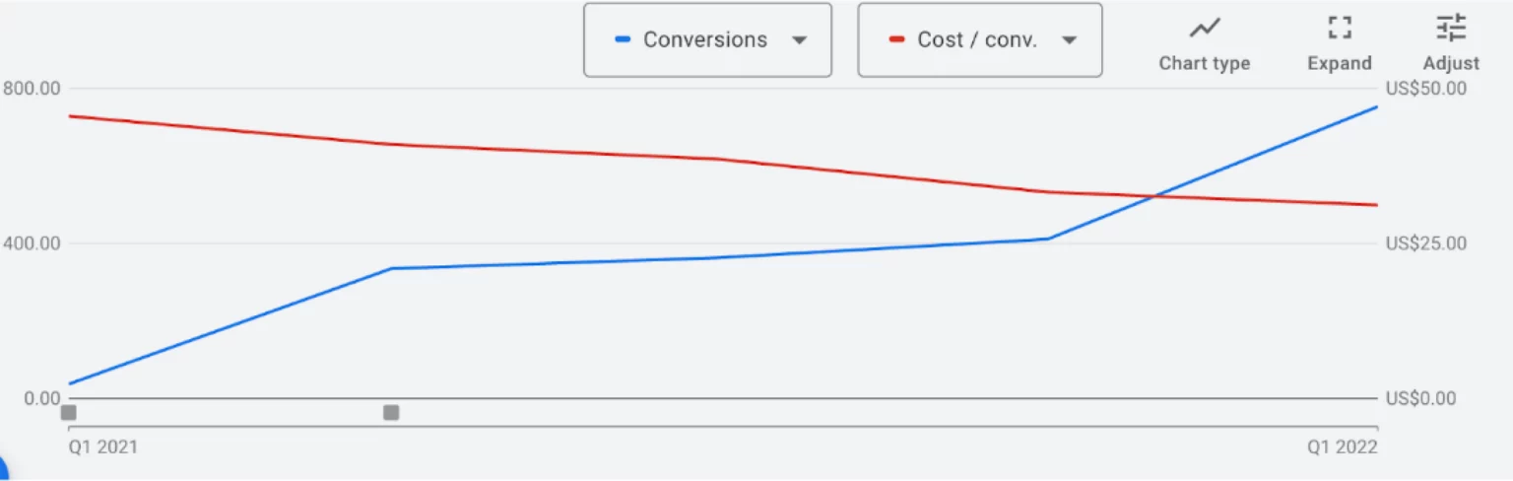This screenshot has height=481, width=1513.
Task: Click the Expand chart icon
Action: [x=1339, y=28]
